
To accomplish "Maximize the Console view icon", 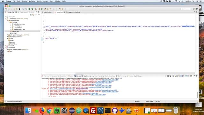I will (197, 76).
